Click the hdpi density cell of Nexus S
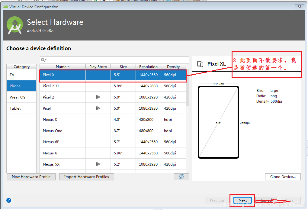Screen dimensions: 308x210 click(173, 120)
